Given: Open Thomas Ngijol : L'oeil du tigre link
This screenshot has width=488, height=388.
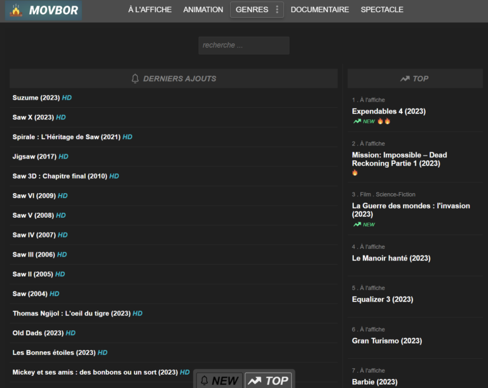Looking at the screenshot, I should coord(71,314).
